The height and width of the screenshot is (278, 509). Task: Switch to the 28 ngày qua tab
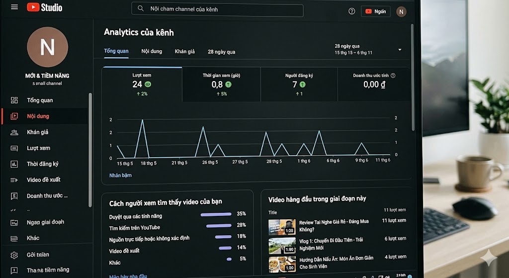pos(221,52)
